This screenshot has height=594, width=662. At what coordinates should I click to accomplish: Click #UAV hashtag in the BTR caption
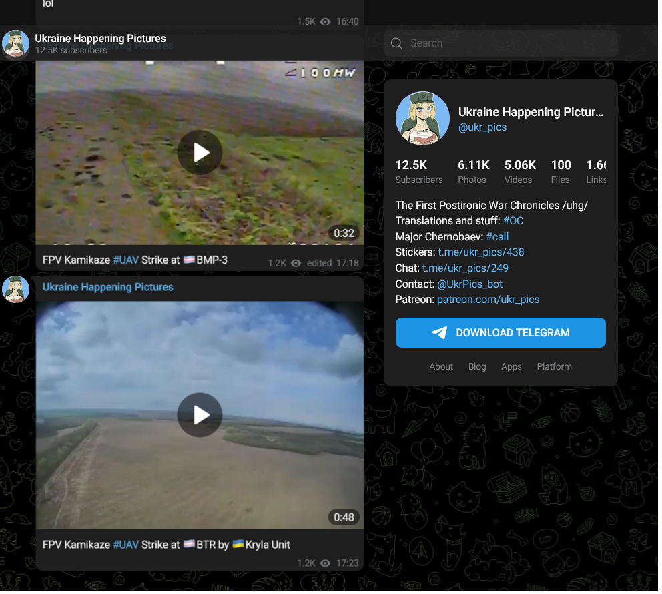click(x=126, y=545)
